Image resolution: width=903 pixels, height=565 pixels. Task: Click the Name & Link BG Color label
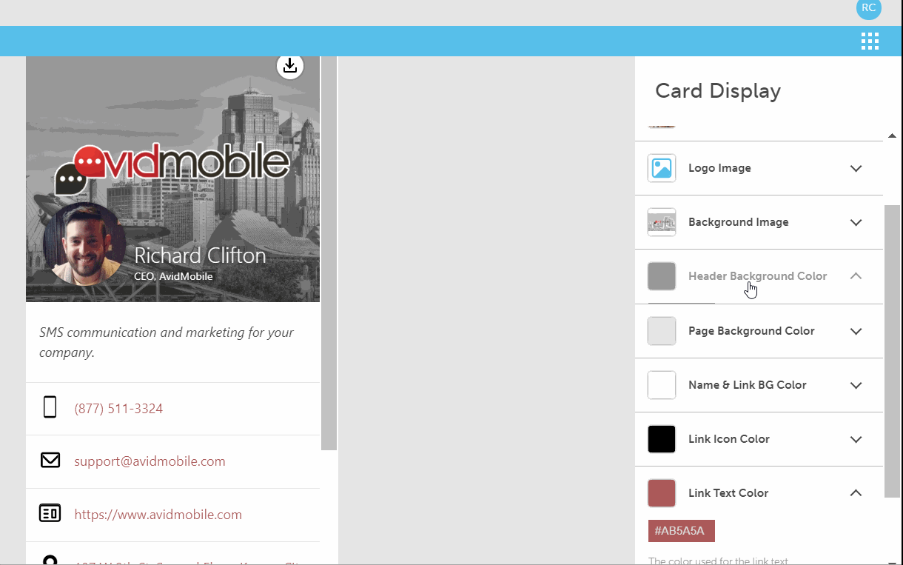748,385
